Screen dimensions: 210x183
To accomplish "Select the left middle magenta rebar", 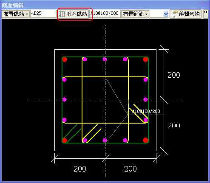I will [x=65, y=99].
